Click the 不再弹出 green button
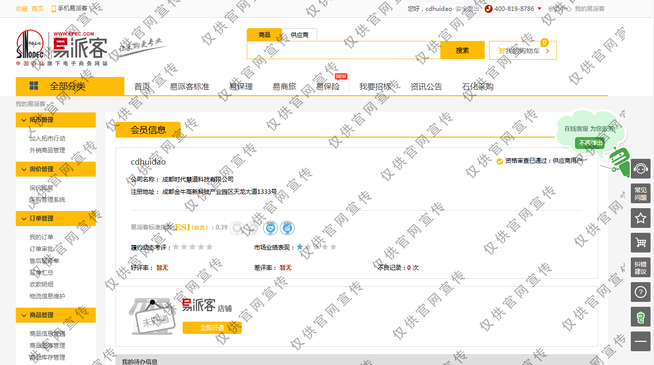This screenshot has width=654, height=365. (590, 143)
